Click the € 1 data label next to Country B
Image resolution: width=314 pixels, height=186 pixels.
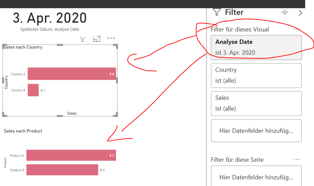click(x=43, y=90)
